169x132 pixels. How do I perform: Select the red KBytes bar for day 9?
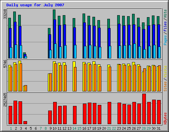(50, 117)
